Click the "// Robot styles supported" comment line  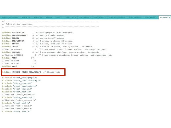pyautogui.click(x=17, y=24)
